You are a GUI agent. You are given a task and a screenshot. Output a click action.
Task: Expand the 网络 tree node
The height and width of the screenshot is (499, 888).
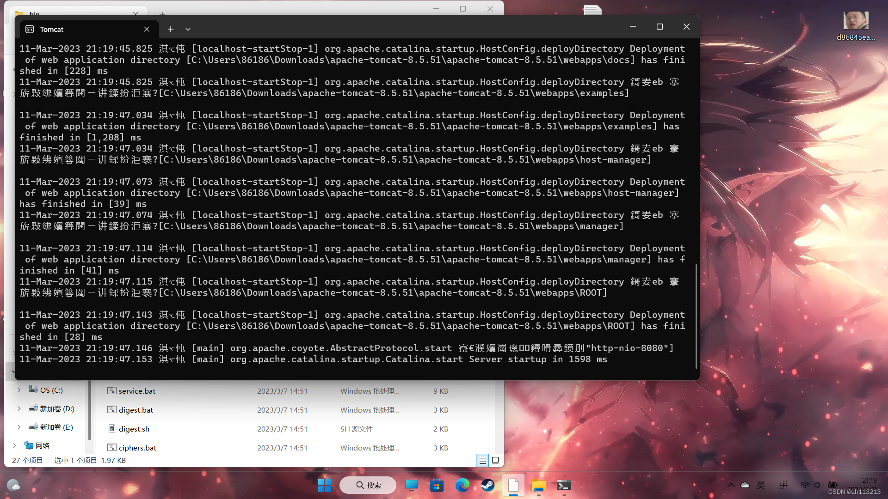click(x=14, y=445)
